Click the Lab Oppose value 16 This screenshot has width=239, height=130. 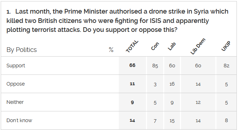point(172,84)
